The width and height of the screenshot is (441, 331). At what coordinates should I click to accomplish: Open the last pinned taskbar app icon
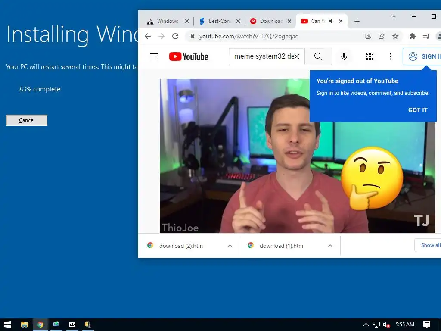point(88,325)
